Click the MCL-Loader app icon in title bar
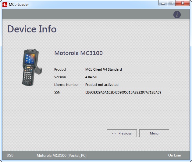Screen dimensions: 192x162 point(5,4)
